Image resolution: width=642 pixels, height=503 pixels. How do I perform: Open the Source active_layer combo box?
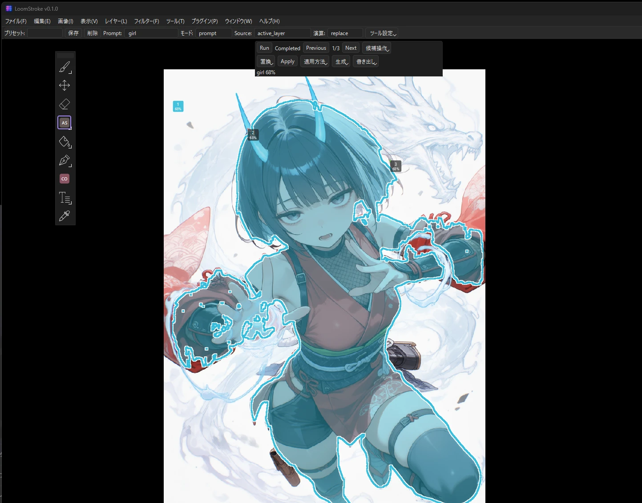pos(282,33)
